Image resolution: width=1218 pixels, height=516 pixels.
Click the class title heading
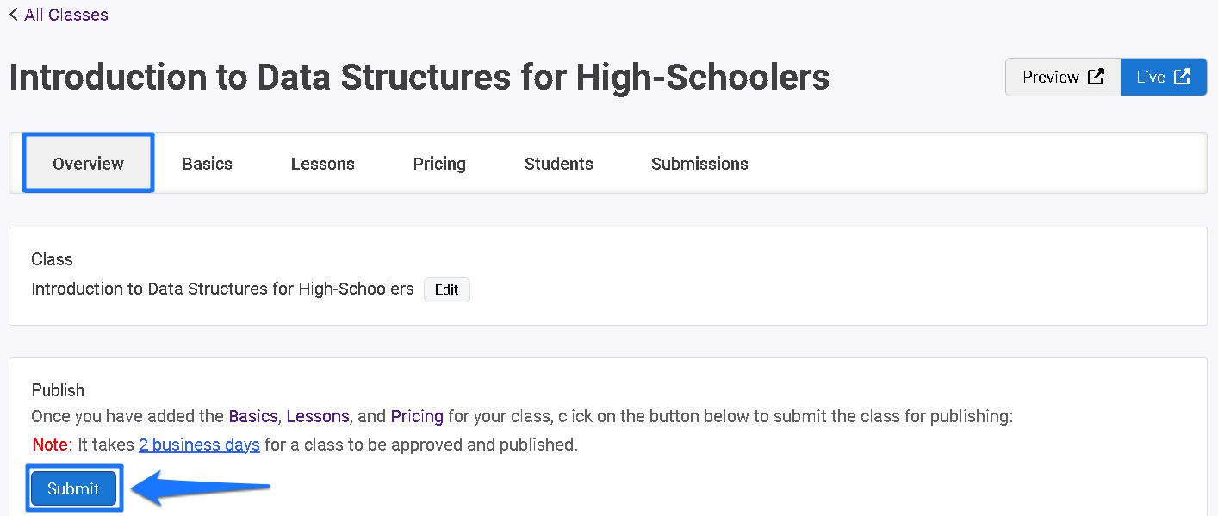pos(419,78)
